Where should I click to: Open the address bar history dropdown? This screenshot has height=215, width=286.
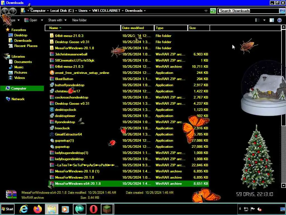point(206,11)
